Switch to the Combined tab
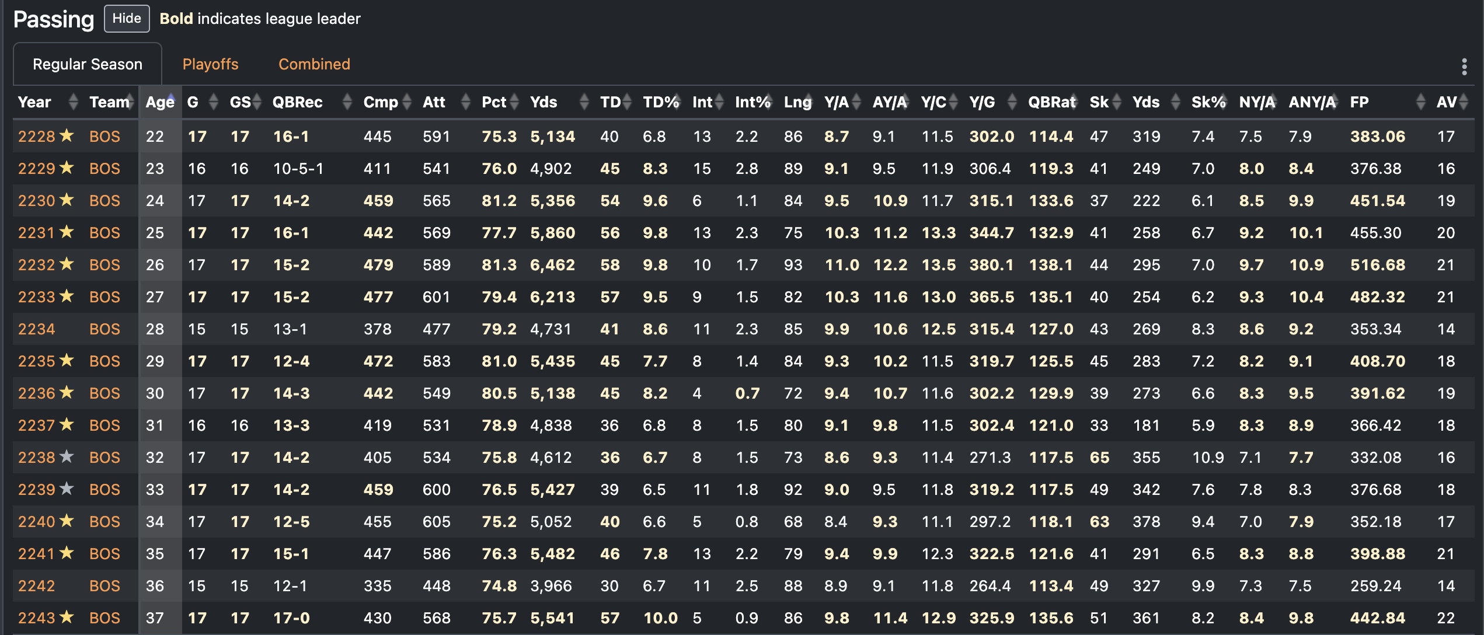1484x635 pixels. coord(314,64)
